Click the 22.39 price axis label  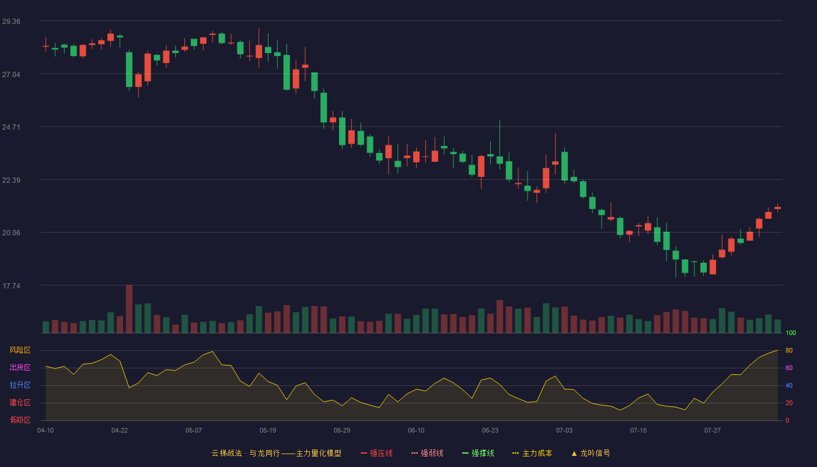[x=11, y=180]
